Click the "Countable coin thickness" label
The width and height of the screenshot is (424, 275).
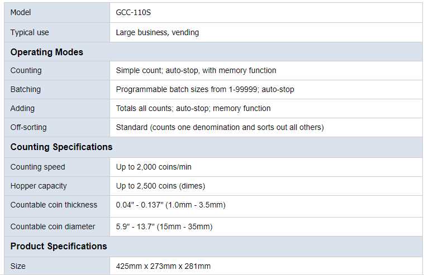[x=54, y=205]
